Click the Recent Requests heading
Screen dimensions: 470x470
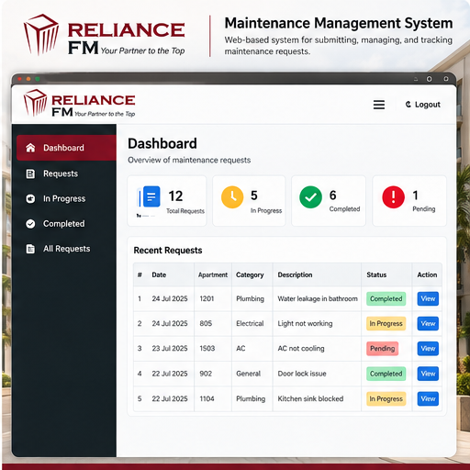click(x=168, y=251)
